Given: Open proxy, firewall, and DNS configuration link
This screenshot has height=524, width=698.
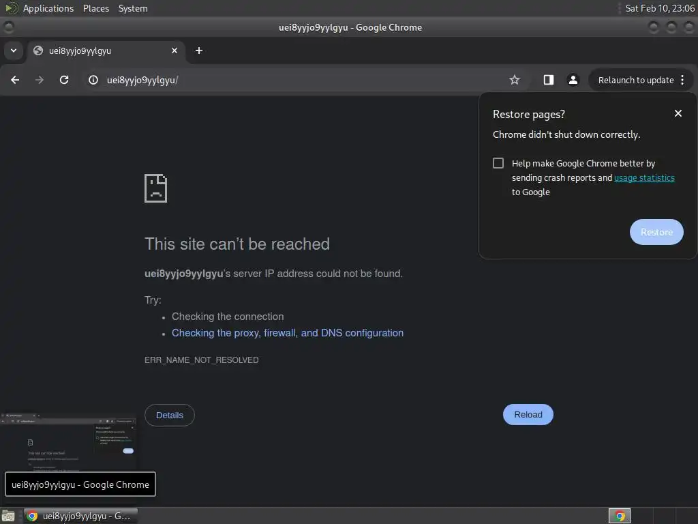Looking at the screenshot, I should coord(288,333).
